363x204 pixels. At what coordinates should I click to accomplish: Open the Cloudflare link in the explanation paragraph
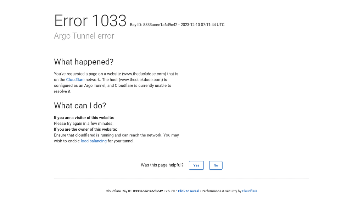pos(75,80)
